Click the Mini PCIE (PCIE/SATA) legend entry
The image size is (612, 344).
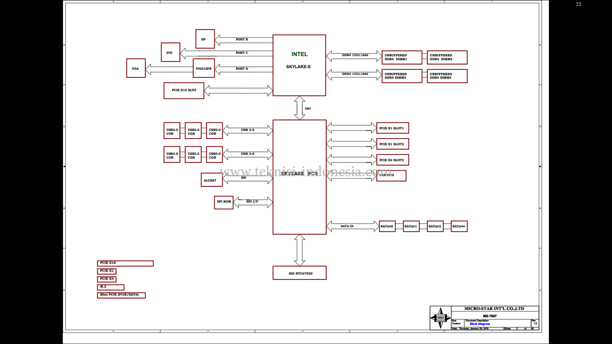[121, 295]
